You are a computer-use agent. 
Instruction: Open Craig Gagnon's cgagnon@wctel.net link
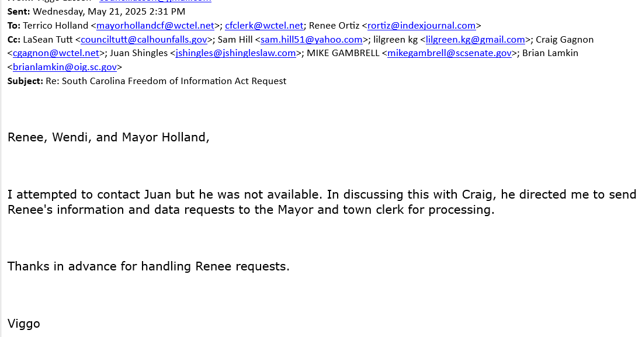(x=56, y=54)
